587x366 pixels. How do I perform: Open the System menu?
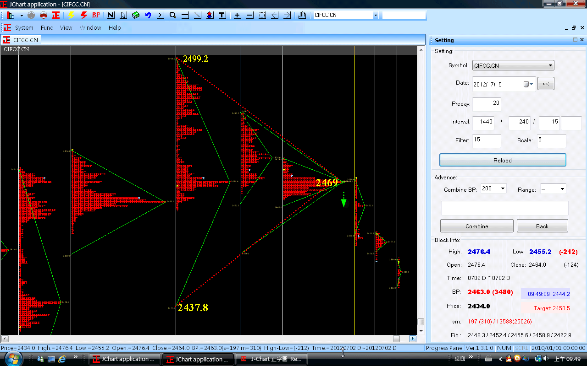(24, 27)
